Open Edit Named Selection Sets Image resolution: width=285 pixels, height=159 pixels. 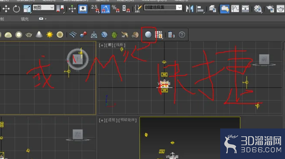coord(138,9)
